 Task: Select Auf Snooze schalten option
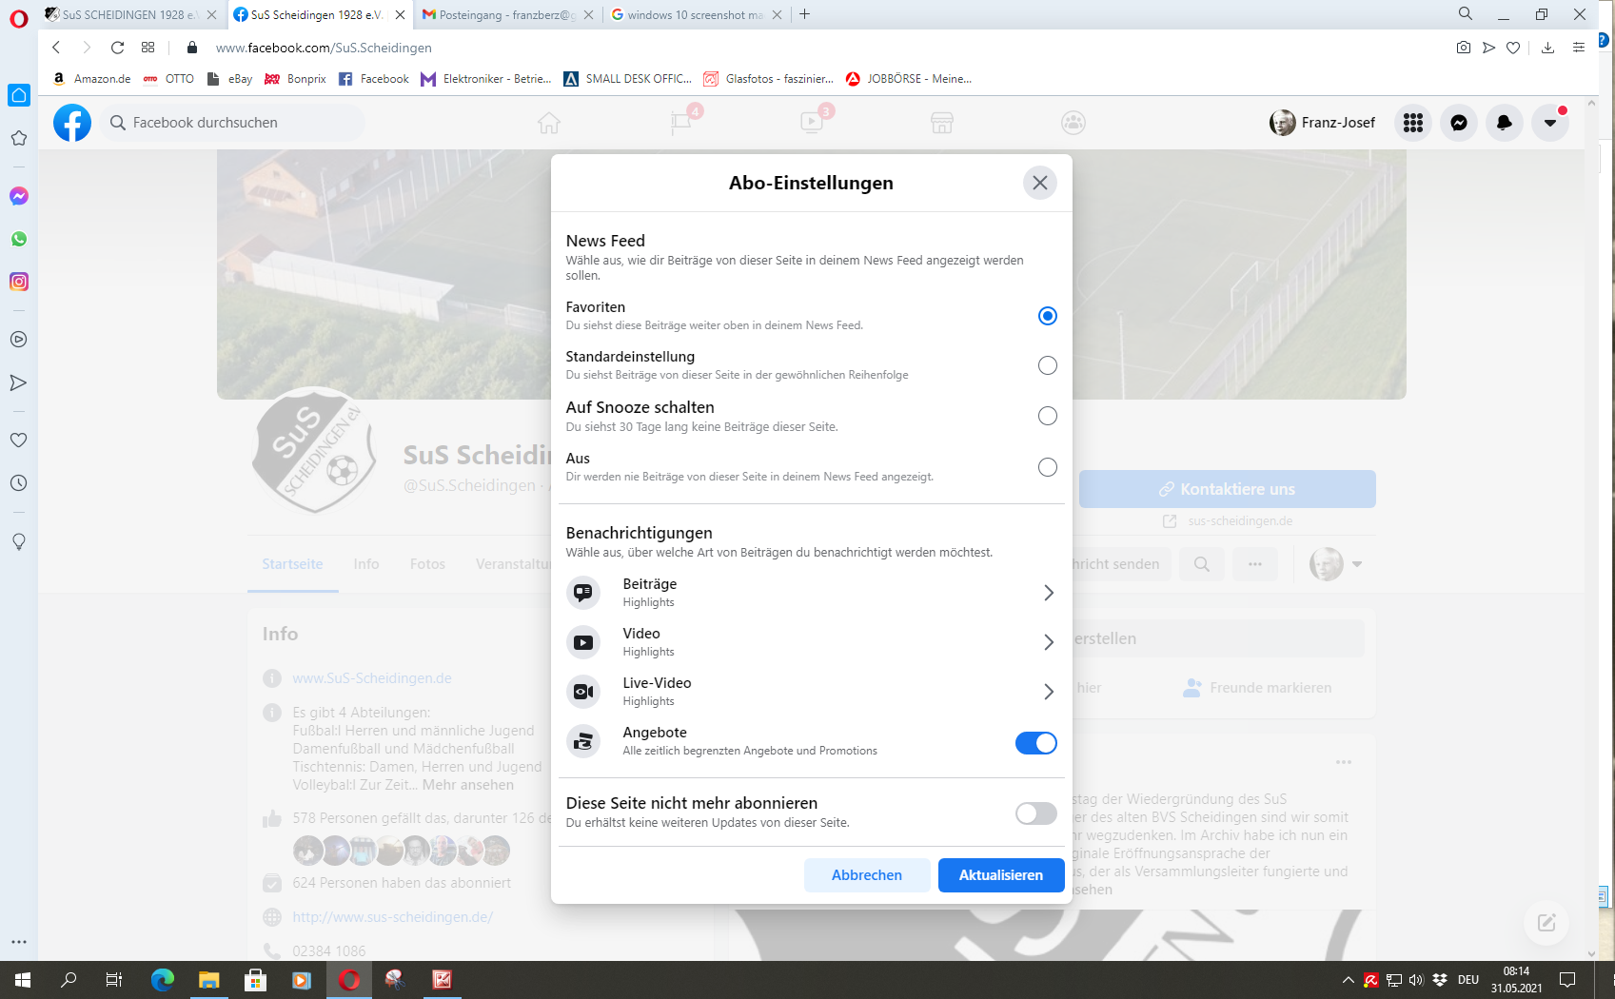(1047, 416)
